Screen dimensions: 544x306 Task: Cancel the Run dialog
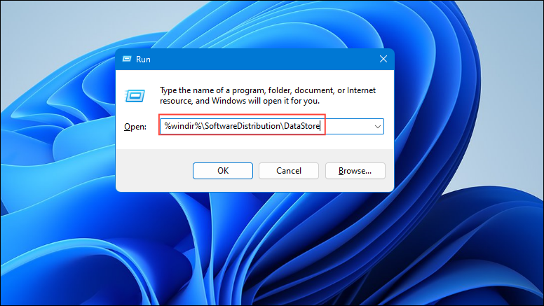coord(289,171)
